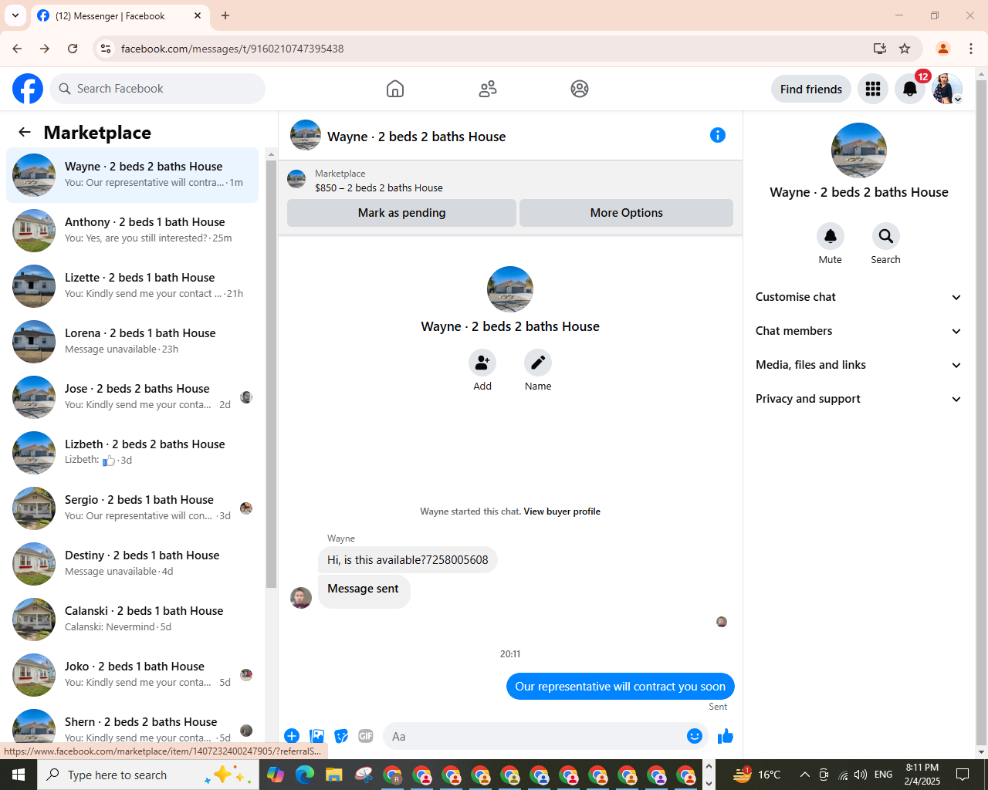Image resolution: width=988 pixels, height=790 pixels.
Task: Expand Customise chat section
Action: click(858, 297)
